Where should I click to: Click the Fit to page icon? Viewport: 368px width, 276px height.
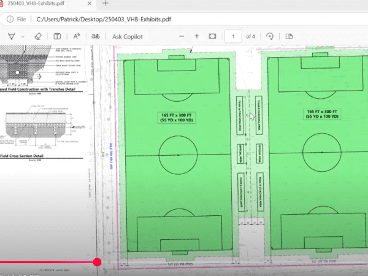pyautogui.click(x=213, y=37)
